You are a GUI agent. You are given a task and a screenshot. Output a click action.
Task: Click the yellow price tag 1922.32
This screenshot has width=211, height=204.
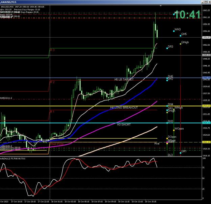(206, 142)
